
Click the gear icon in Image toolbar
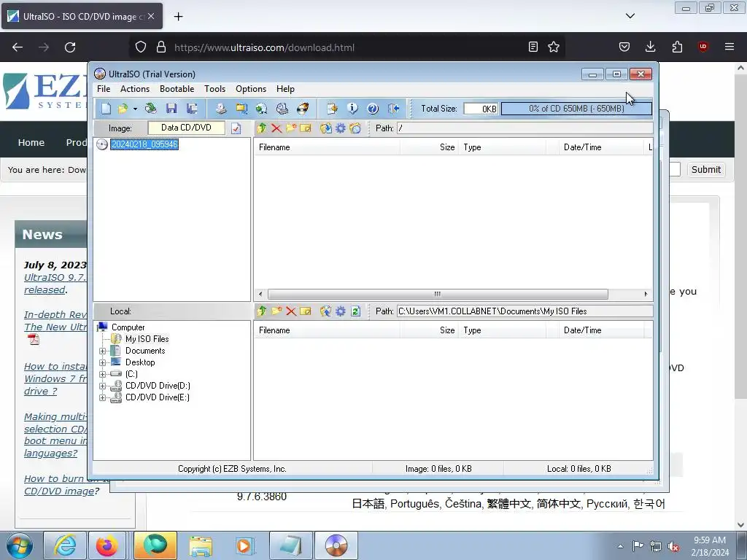341,128
